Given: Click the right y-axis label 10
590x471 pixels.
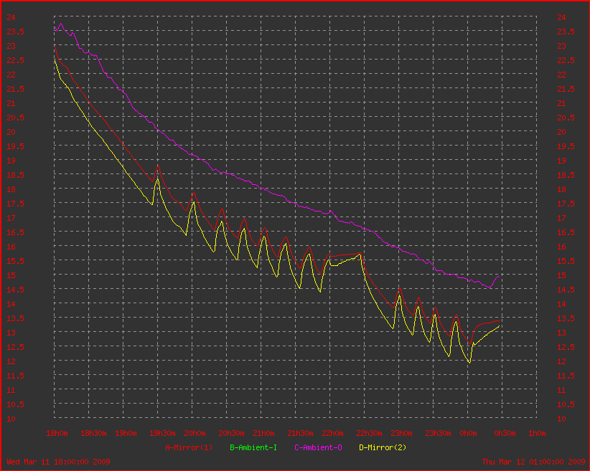Looking at the screenshot, I should pyautogui.click(x=561, y=419).
